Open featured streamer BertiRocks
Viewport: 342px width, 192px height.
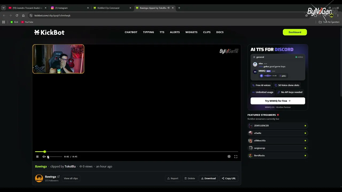point(278,155)
